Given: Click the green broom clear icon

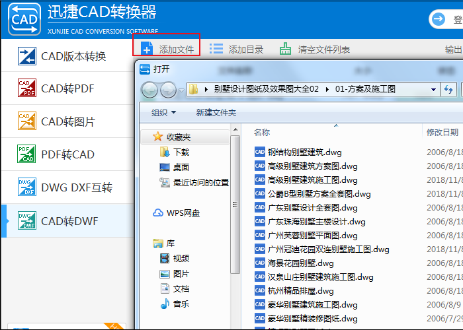Looking at the screenshot, I should point(285,49).
